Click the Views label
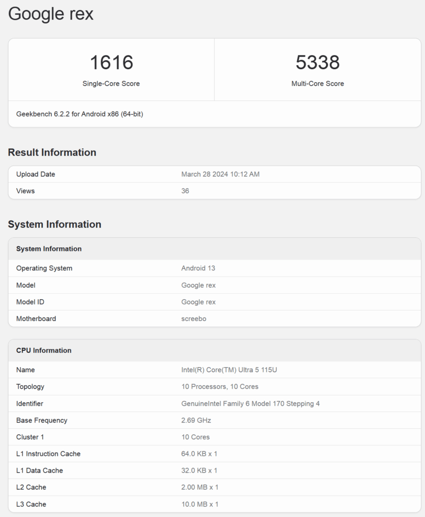 click(x=25, y=191)
